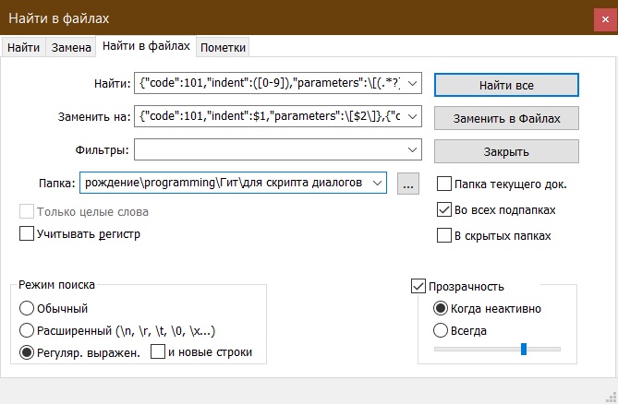
Task: Uncheck the Во всех подпапках checkbox
Action: tap(444, 209)
